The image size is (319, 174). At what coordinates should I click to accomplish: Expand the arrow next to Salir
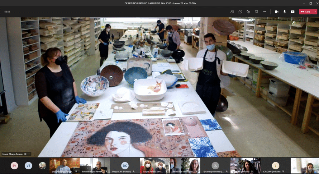click(315, 11)
